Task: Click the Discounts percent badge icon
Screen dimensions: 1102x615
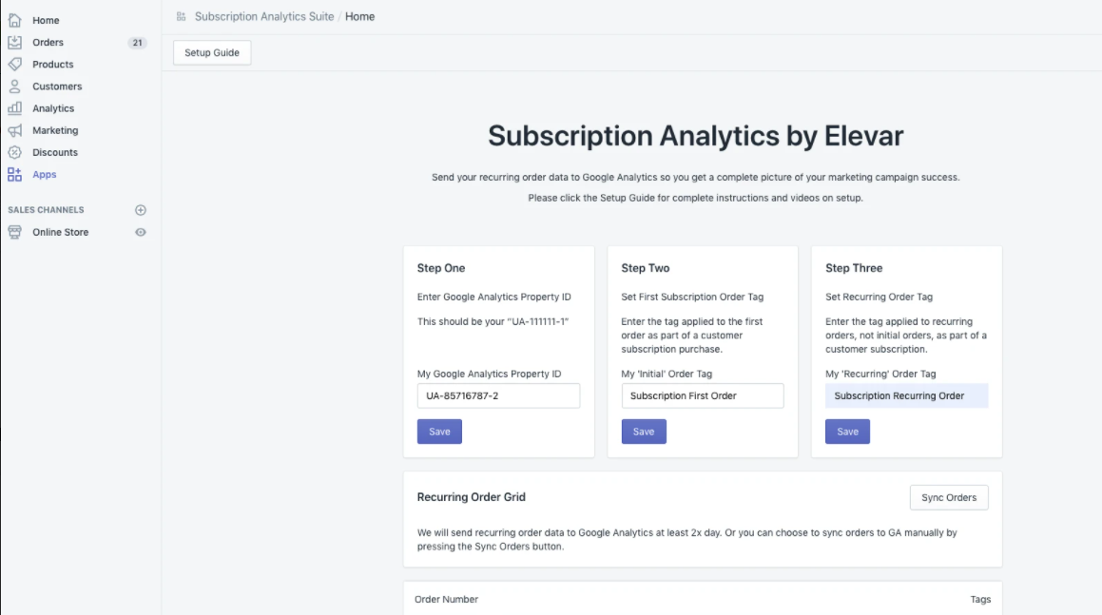Action: 14,152
